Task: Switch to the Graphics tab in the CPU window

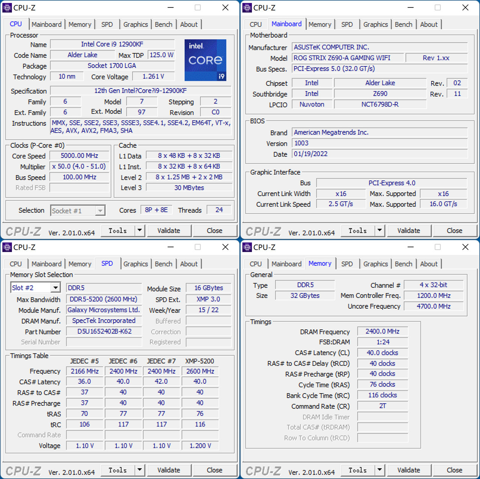Action: 135,24
